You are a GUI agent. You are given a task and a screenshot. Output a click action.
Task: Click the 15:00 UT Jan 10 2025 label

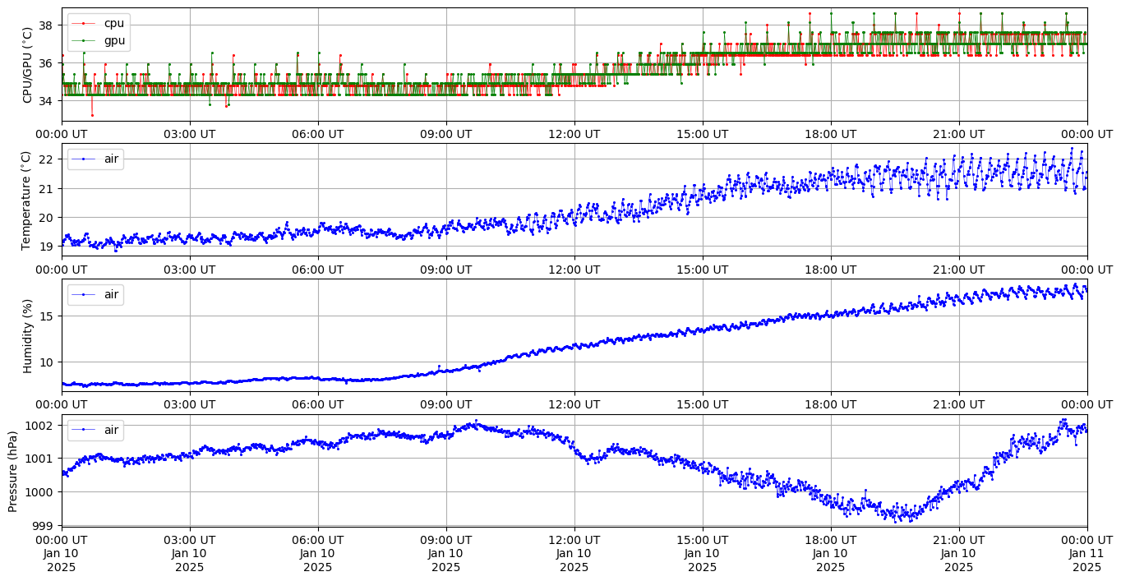[x=703, y=554]
